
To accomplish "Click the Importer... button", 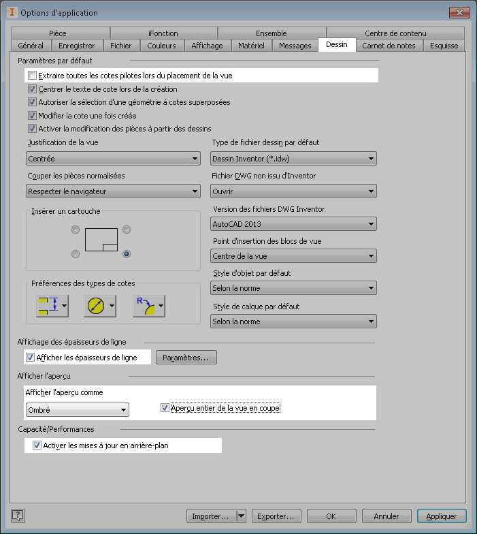I will coord(212,516).
